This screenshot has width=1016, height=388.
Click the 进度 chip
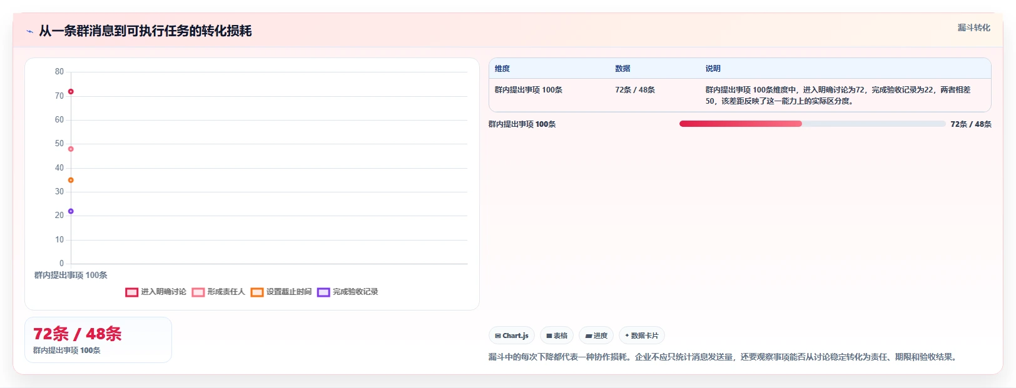596,336
